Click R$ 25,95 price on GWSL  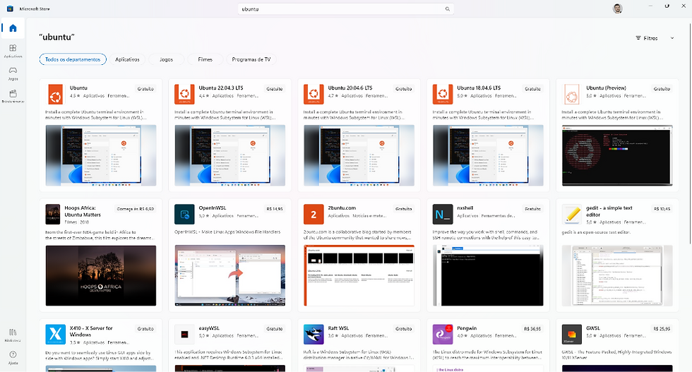(x=662, y=329)
